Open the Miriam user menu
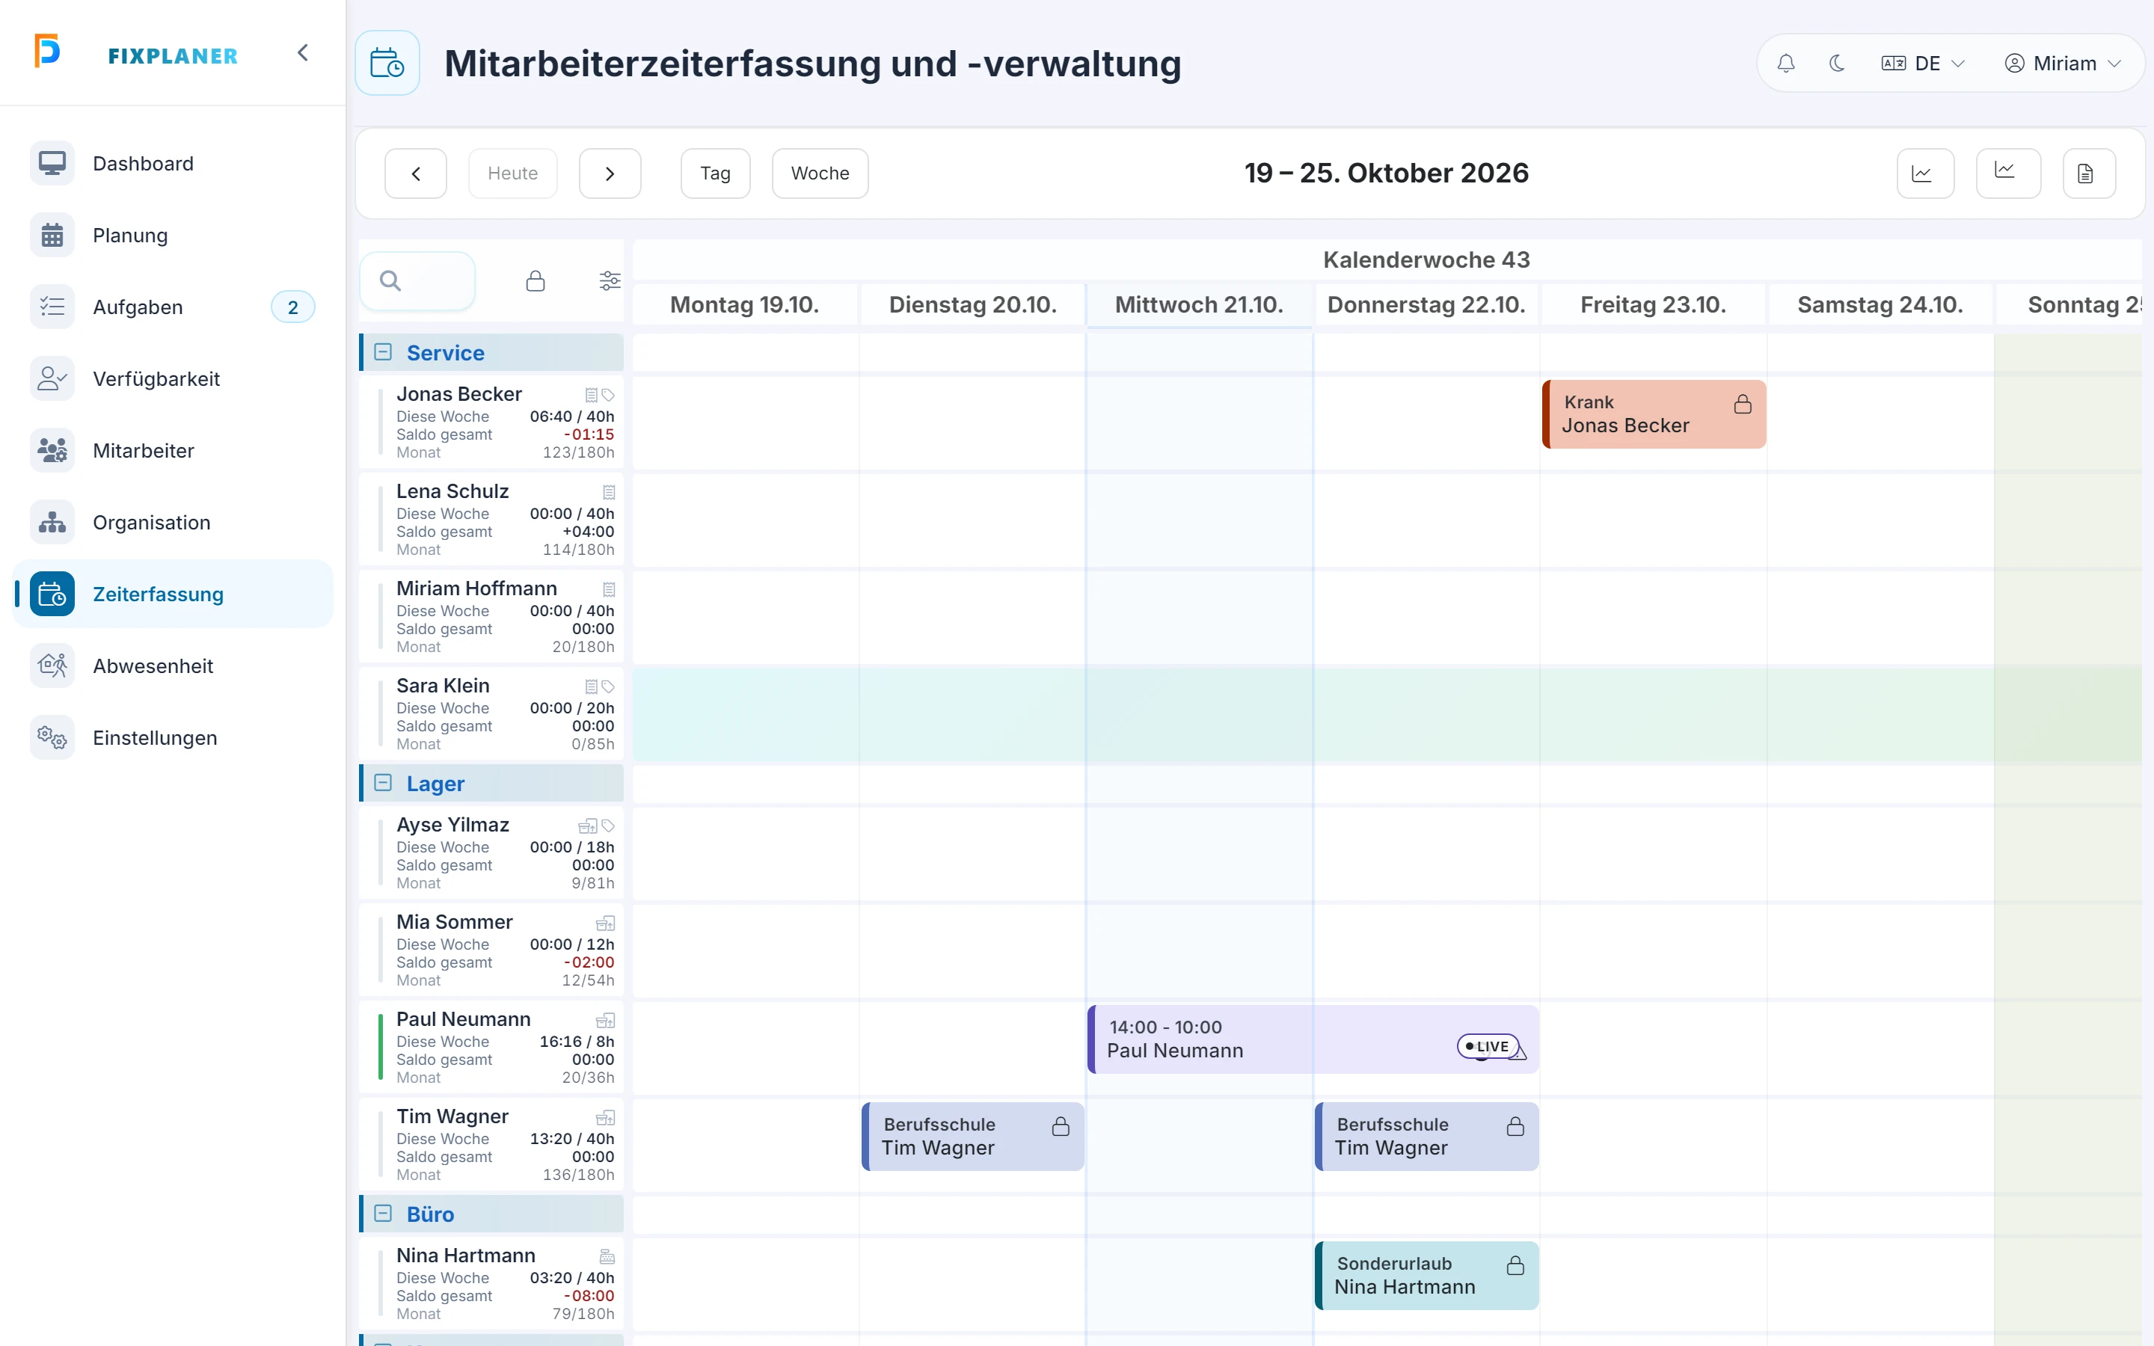2154x1346 pixels. [2062, 64]
